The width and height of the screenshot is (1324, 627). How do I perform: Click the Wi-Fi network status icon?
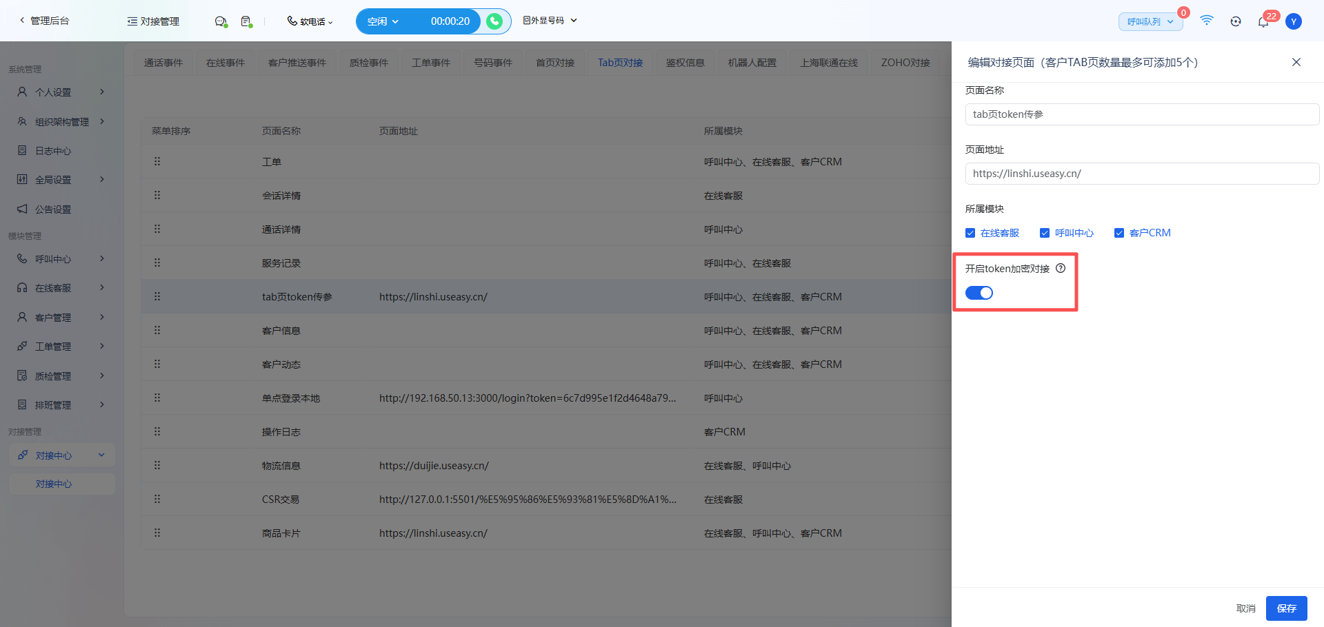(x=1207, y=21)
